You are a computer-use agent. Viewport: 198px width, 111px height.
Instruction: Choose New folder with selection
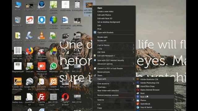114,91
